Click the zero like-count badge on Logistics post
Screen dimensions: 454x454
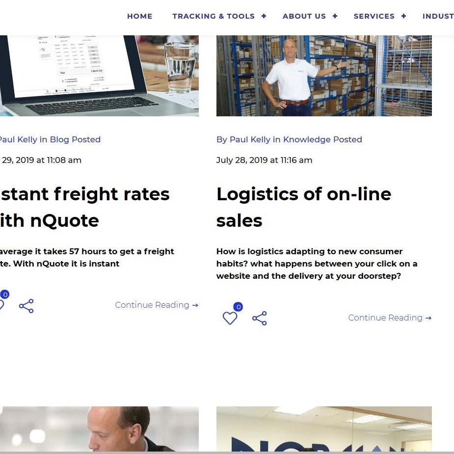click(238, 307)
